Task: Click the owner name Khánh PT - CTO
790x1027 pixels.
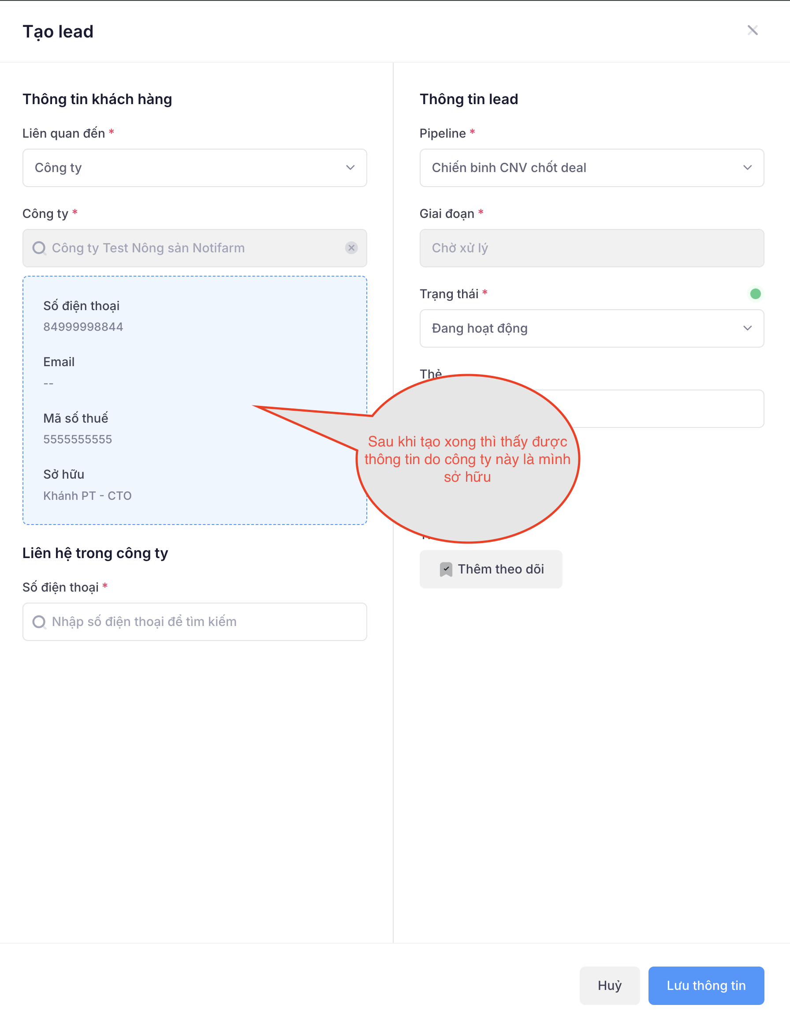Action: point(87,495)
